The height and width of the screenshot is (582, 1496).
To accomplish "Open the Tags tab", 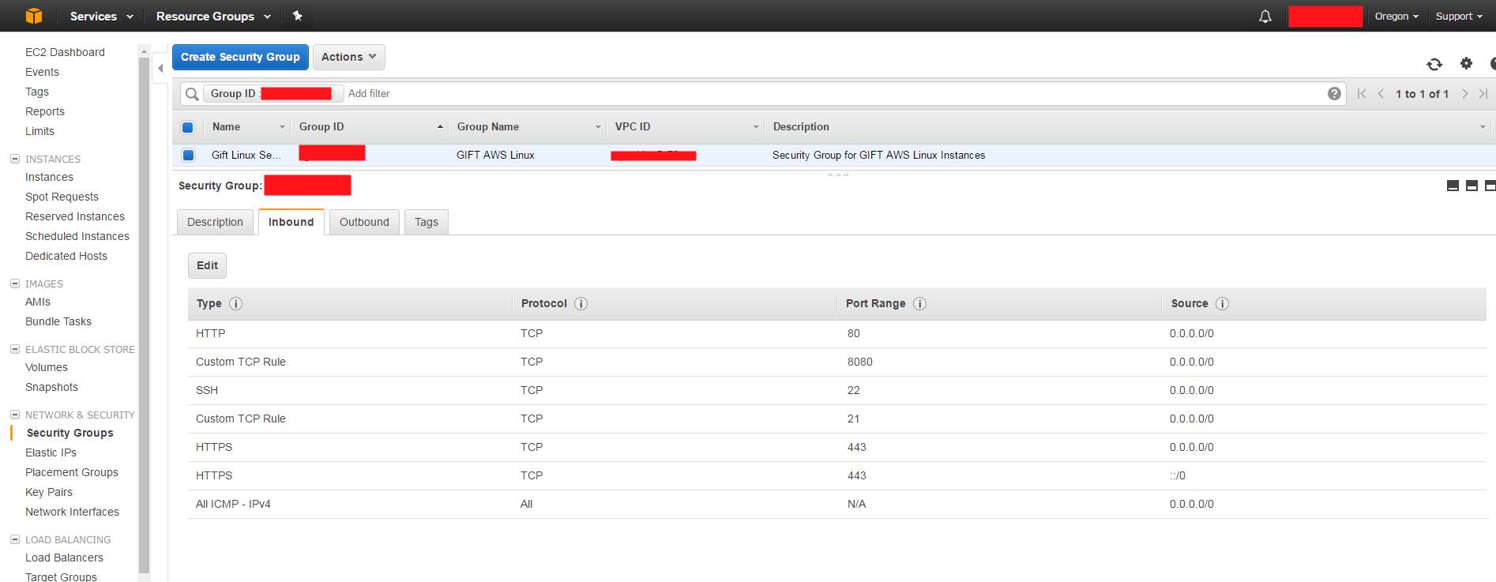I will 427,222.
